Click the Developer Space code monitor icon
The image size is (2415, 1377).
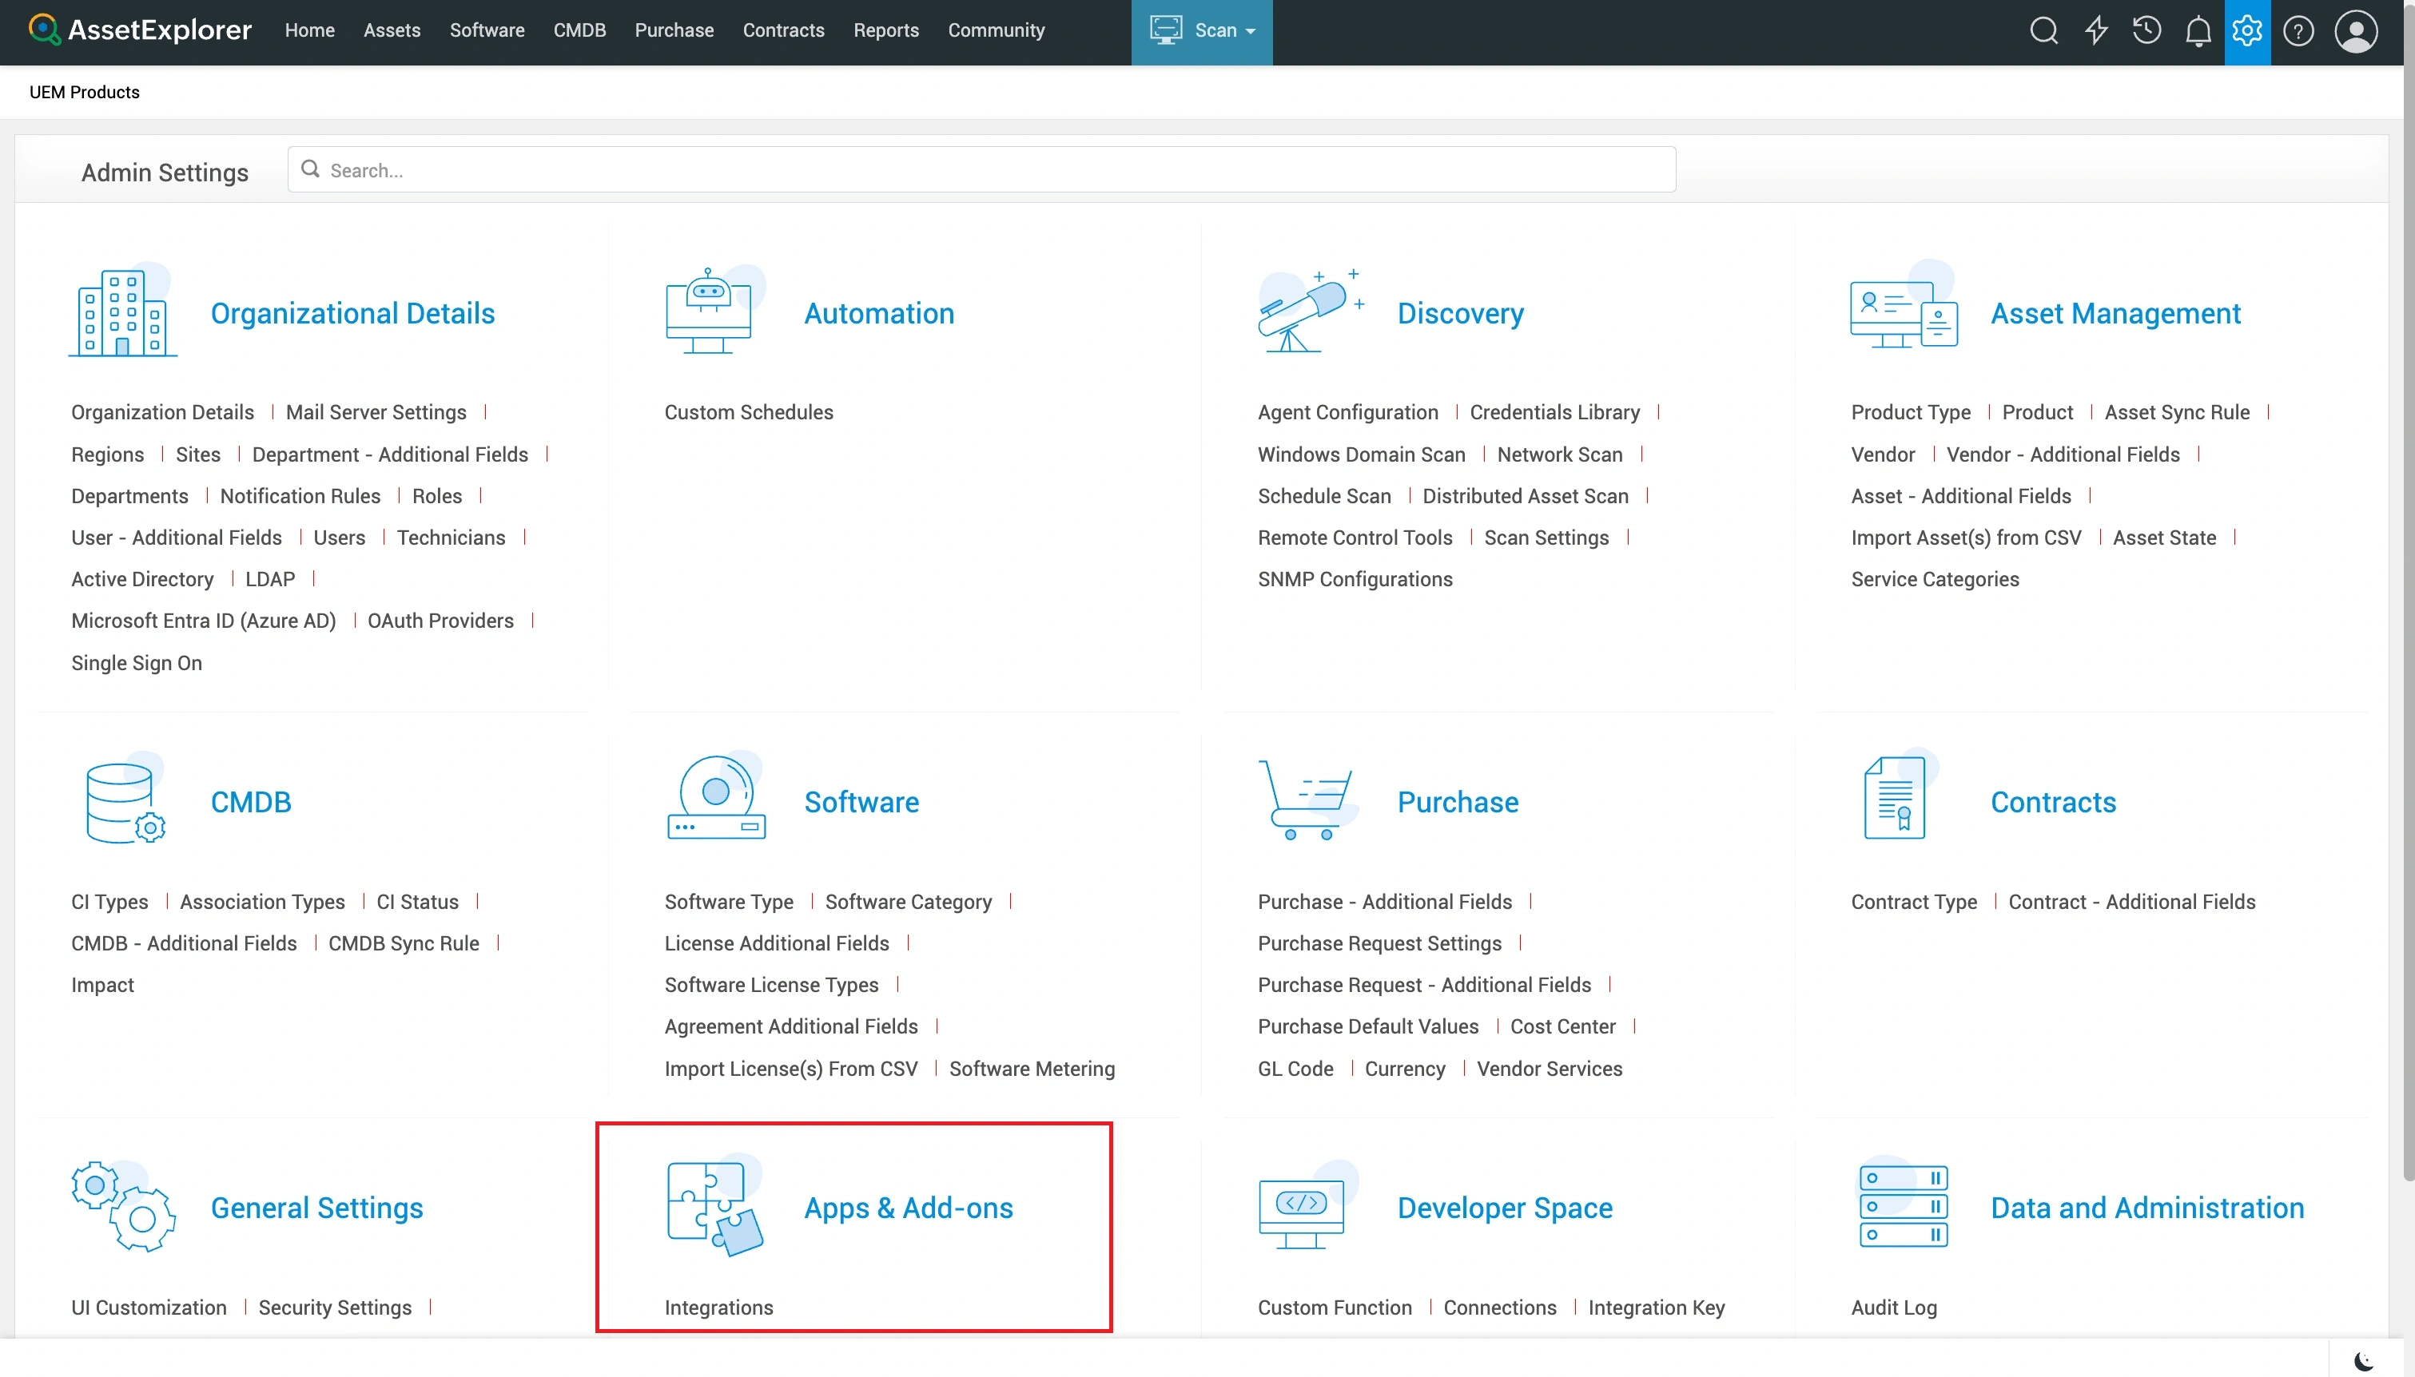(x=1308, y=1204)
